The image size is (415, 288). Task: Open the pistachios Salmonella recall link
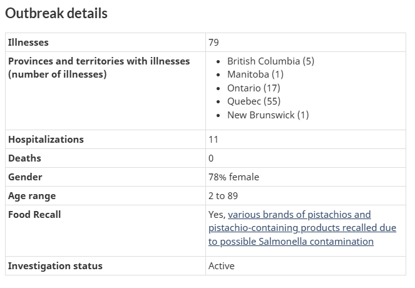pyautogui.click(x=302, y=228)
